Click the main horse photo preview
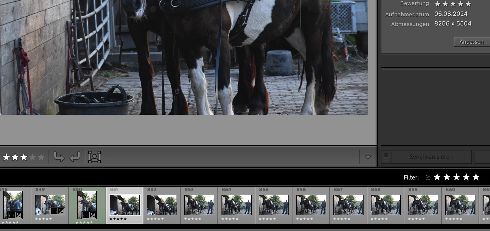This screenshot has width=490, height=231. 184,57
